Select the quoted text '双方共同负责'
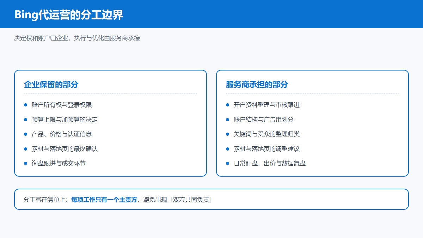The image size is (423, 238). (191, 200)
